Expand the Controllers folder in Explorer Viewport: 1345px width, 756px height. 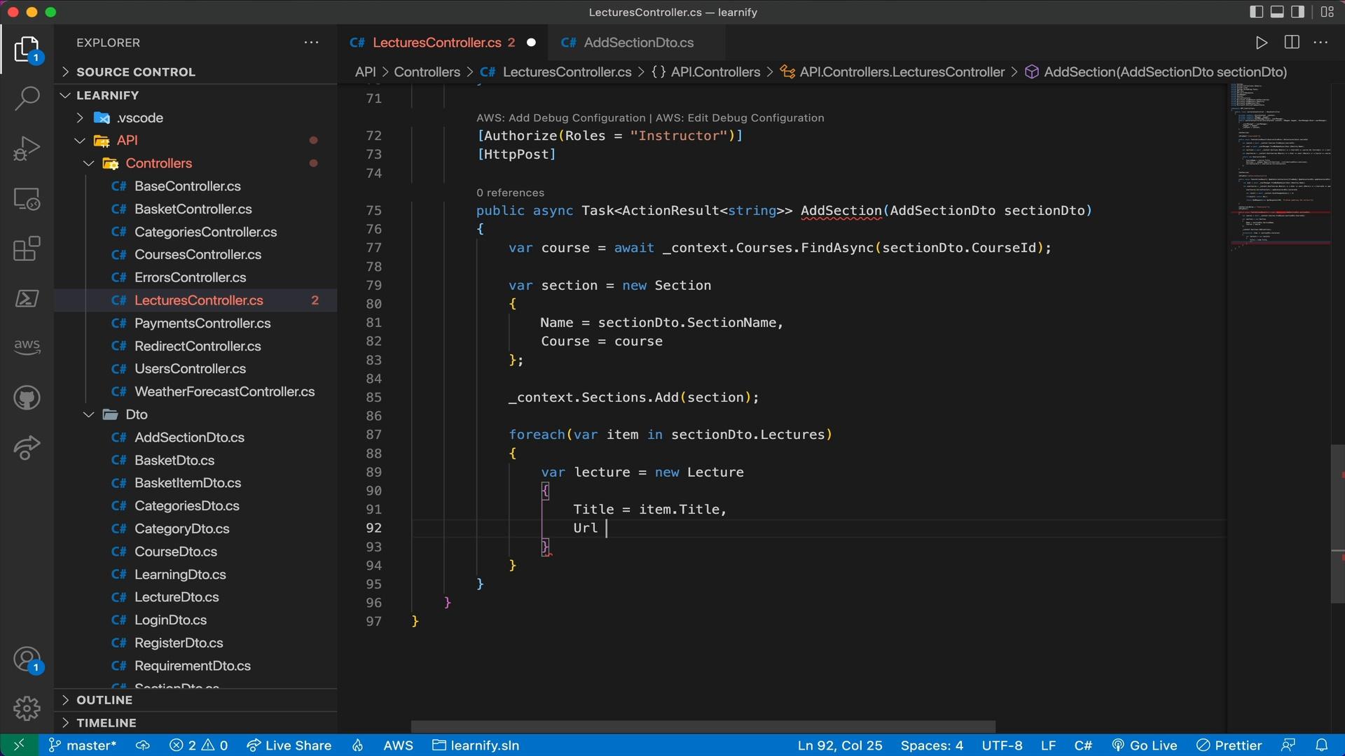point(159,163)
